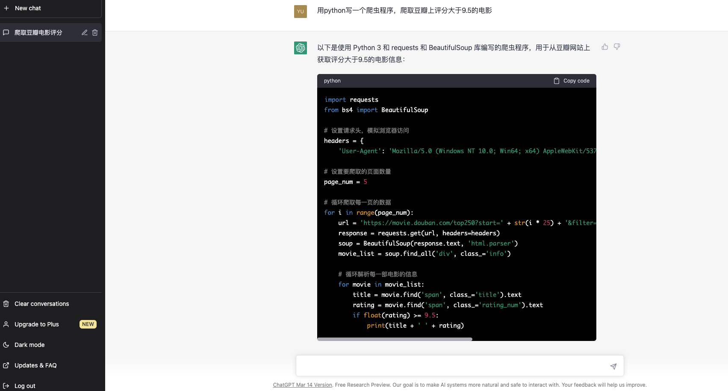
Task: Click the trash icon beside Clear conversations
Action: [x=6, y=304]
